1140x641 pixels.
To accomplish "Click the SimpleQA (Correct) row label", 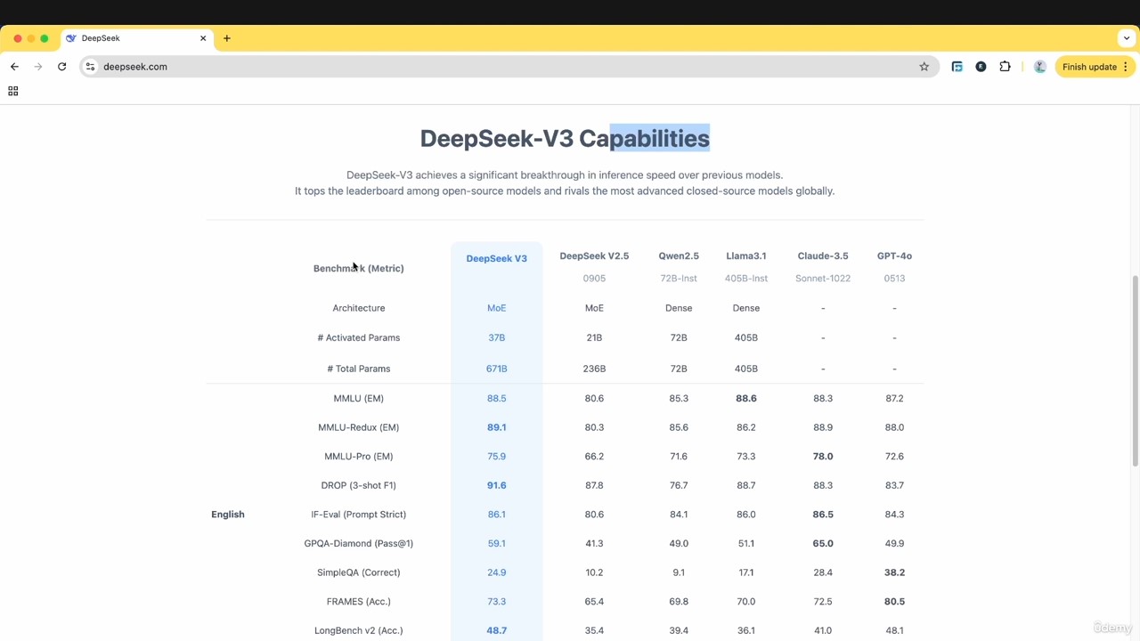I will tap(359, 572).
